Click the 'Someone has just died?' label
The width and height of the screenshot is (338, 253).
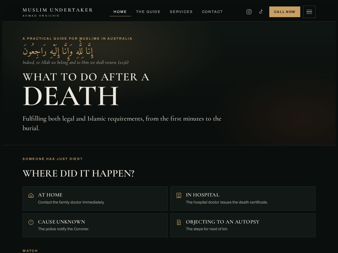[53, 159]
